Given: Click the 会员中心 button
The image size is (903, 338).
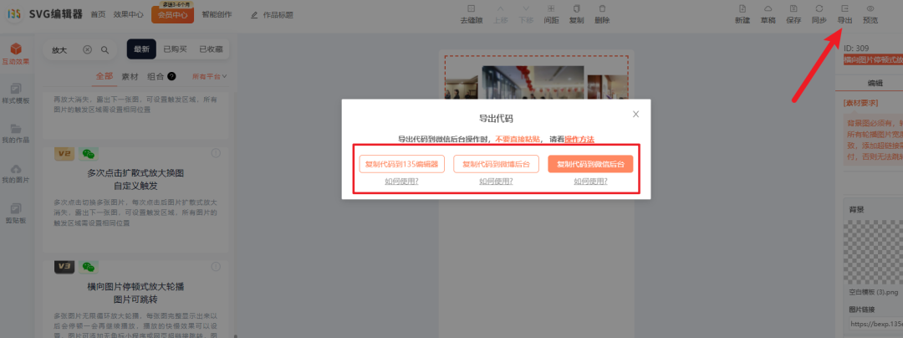Looking at the screenshot, I should click(173, 15).
